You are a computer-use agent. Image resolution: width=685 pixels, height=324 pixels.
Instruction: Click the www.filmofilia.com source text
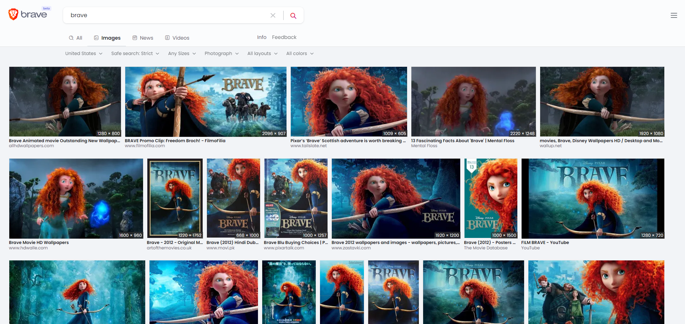pyautogui.click(x=145, y=146)
